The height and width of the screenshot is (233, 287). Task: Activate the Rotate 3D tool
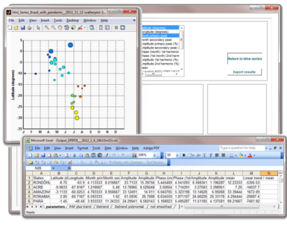pyautogui.click(x=66, y=27)
